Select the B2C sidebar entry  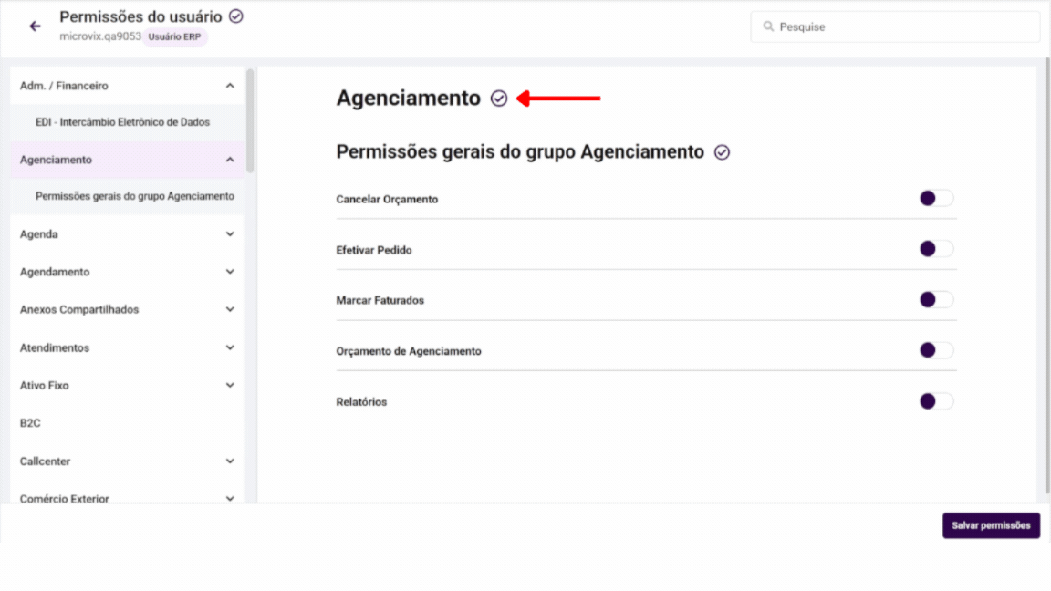[x=31, y=423]
